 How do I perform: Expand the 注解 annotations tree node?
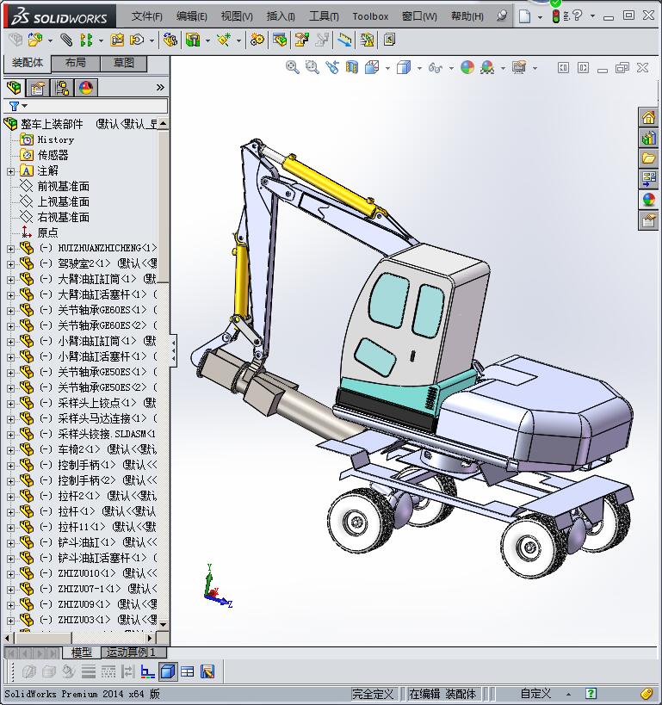click(x=10, y=171)
